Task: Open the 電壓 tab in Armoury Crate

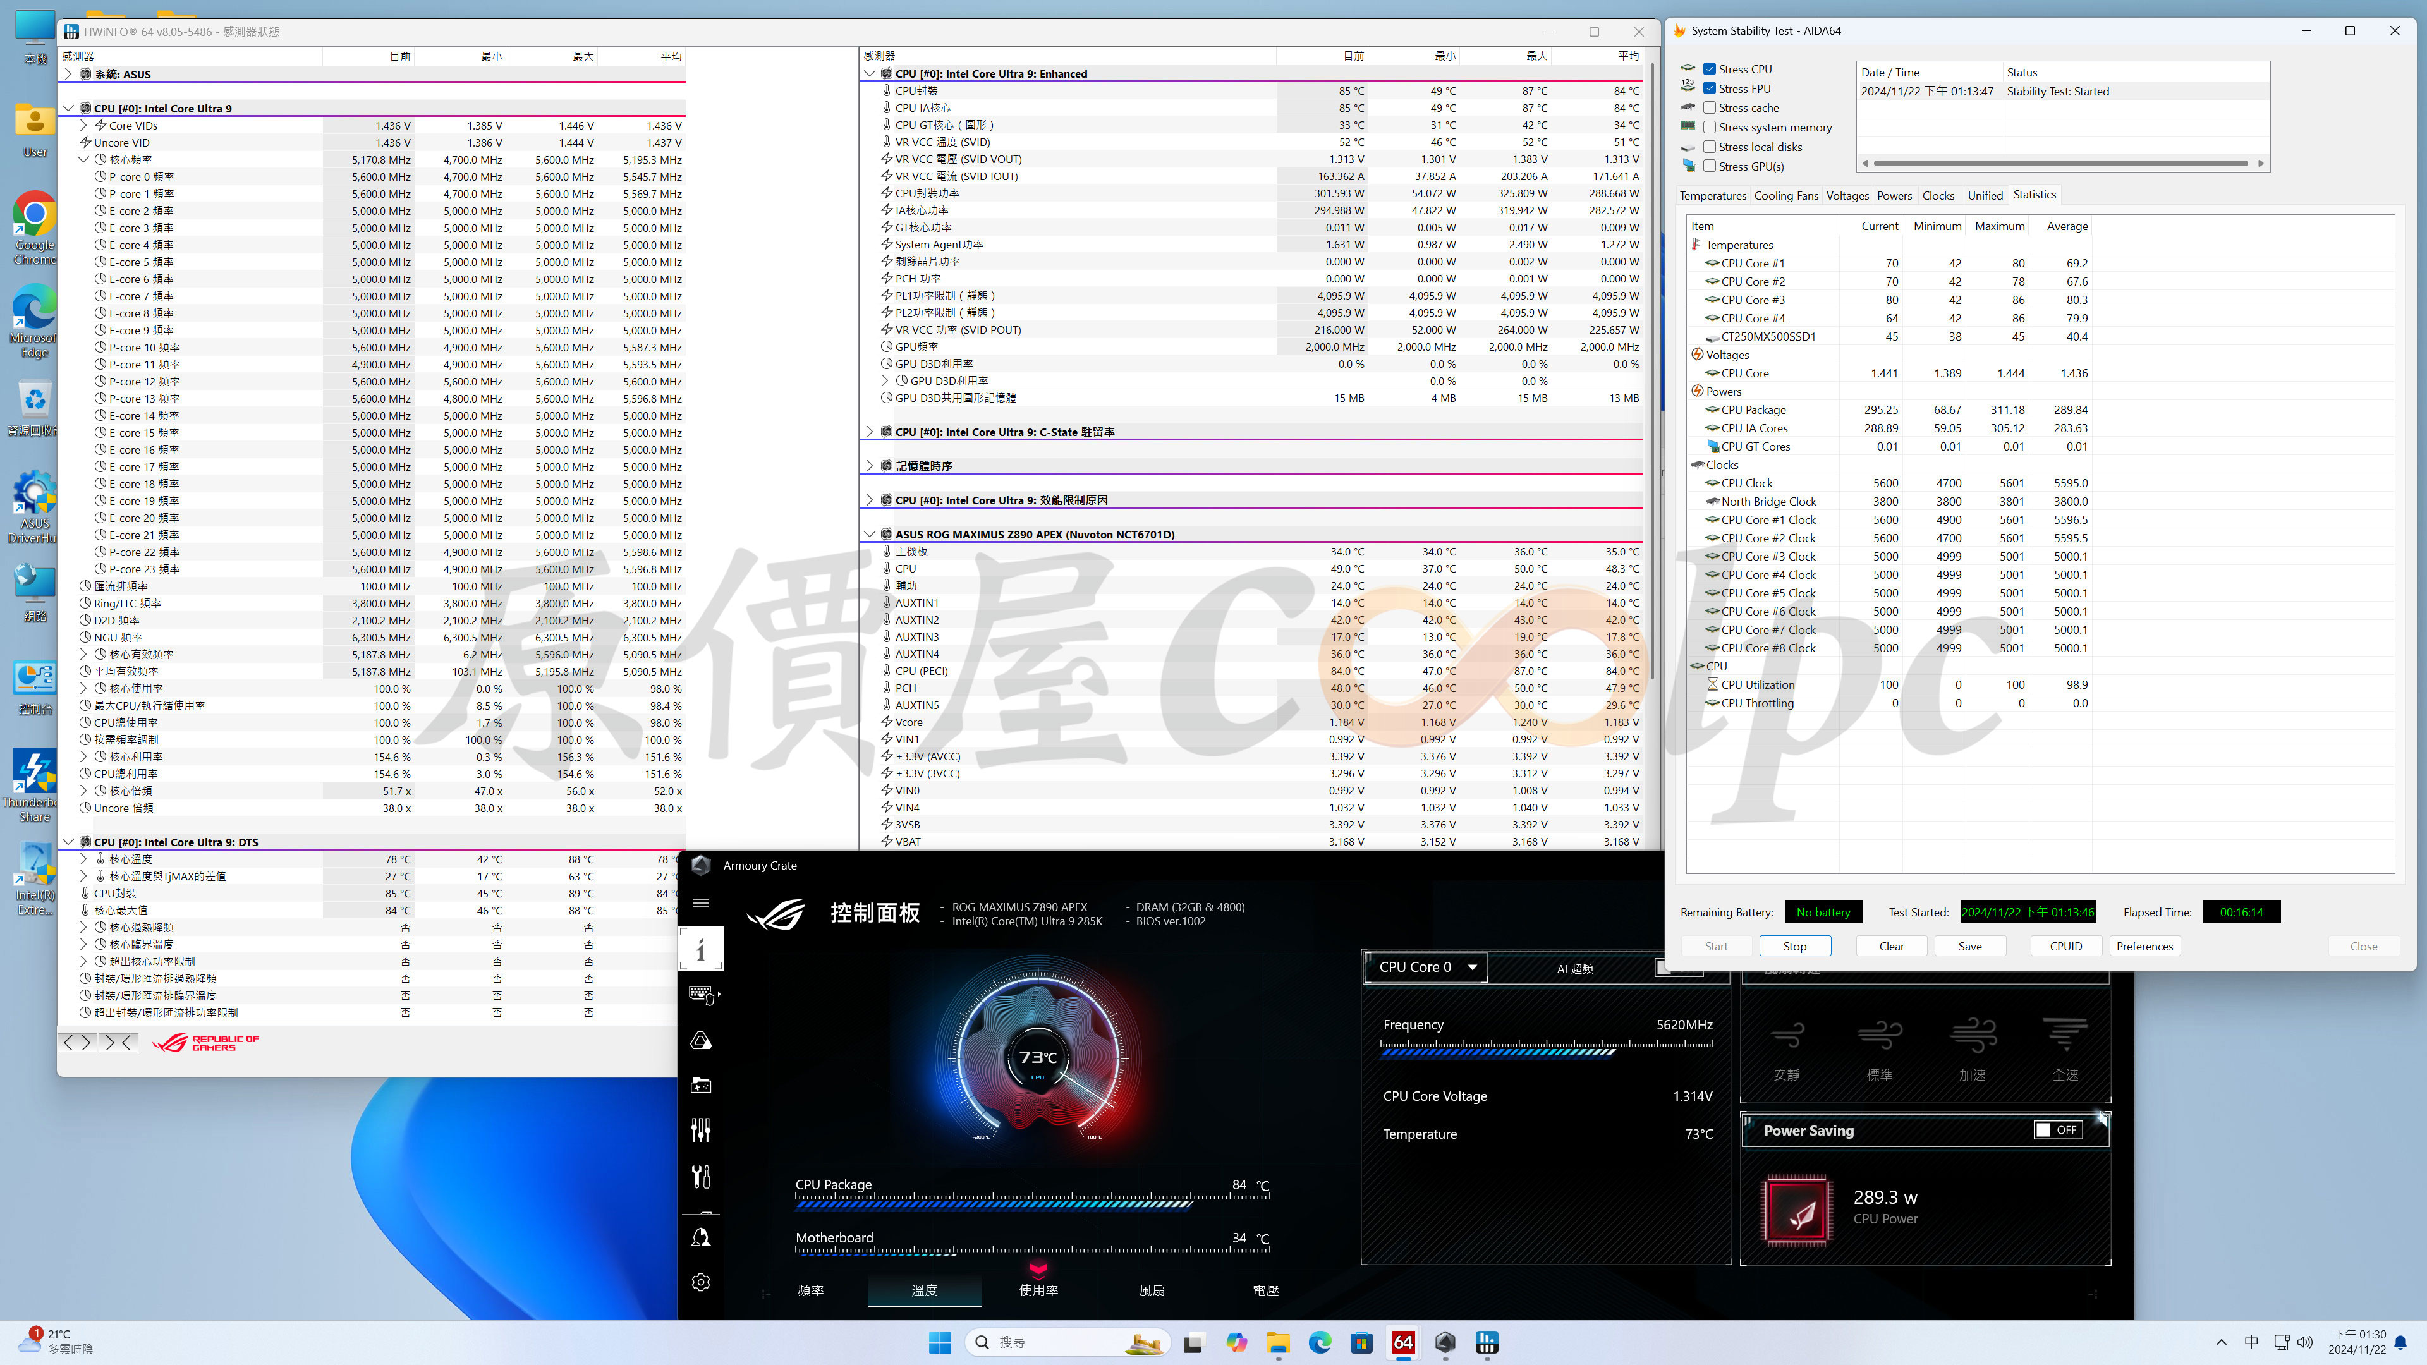Action: [x=1265, y=1290]
